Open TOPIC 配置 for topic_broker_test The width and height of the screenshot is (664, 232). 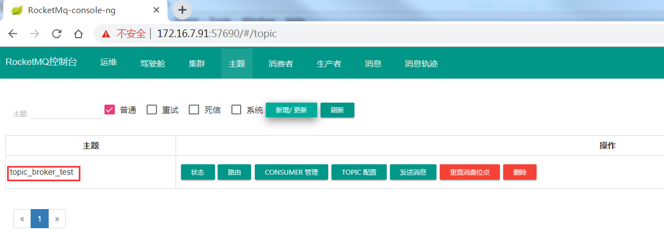click(359, 172)
